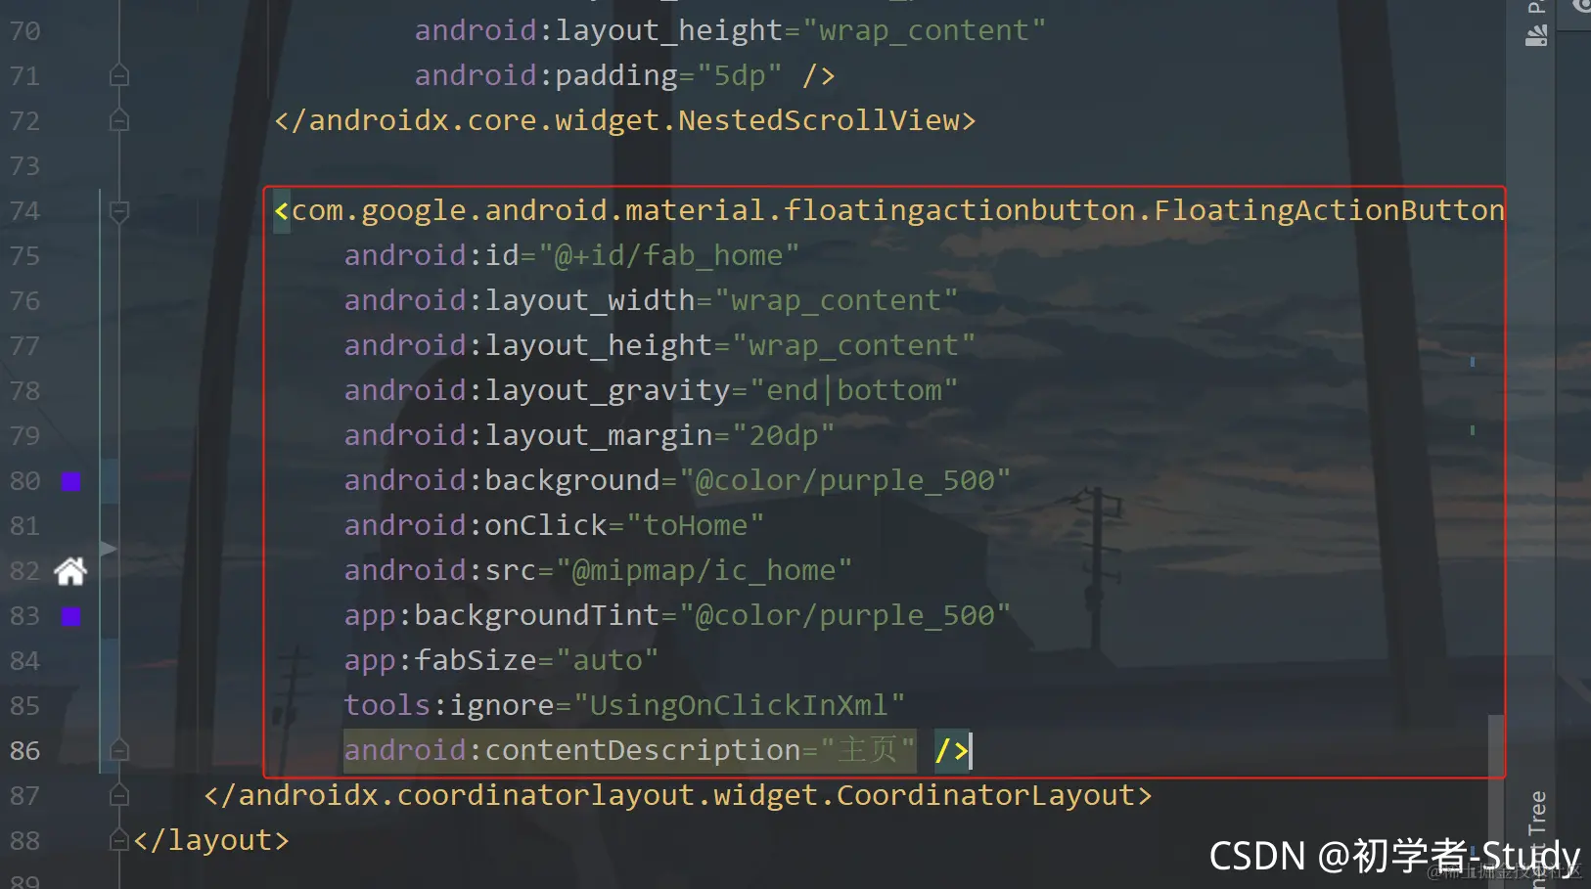Click the "5dp" padding value
1591x889 pixels.
(739, 76)
